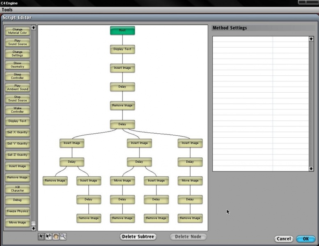Screen dimensions: 319x246
Task: Select the hand pan tool
Action: [56, 237]
